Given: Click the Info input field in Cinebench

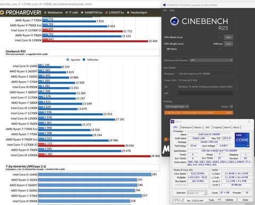Looking at the screenshot, I should (x=206, y=93).
